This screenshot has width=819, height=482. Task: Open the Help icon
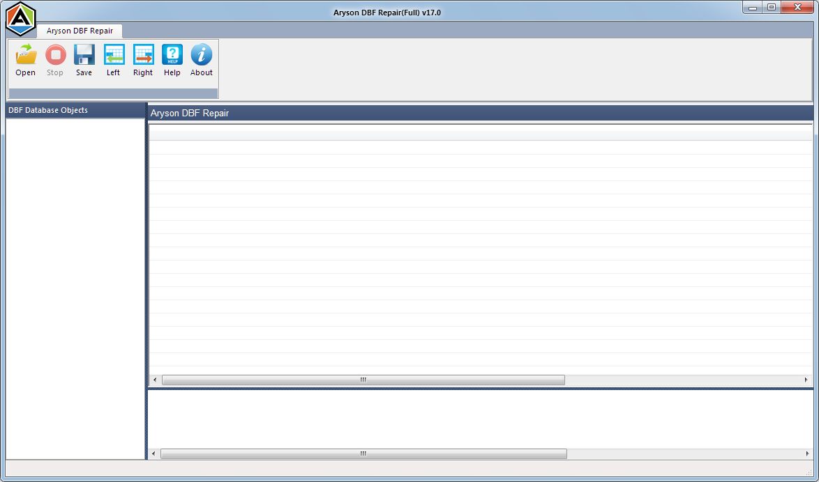(172, 55)
